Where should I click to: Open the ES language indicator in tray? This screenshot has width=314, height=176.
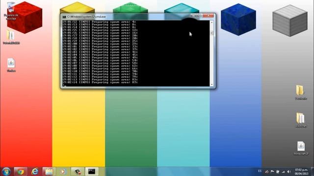click(260, 171)
